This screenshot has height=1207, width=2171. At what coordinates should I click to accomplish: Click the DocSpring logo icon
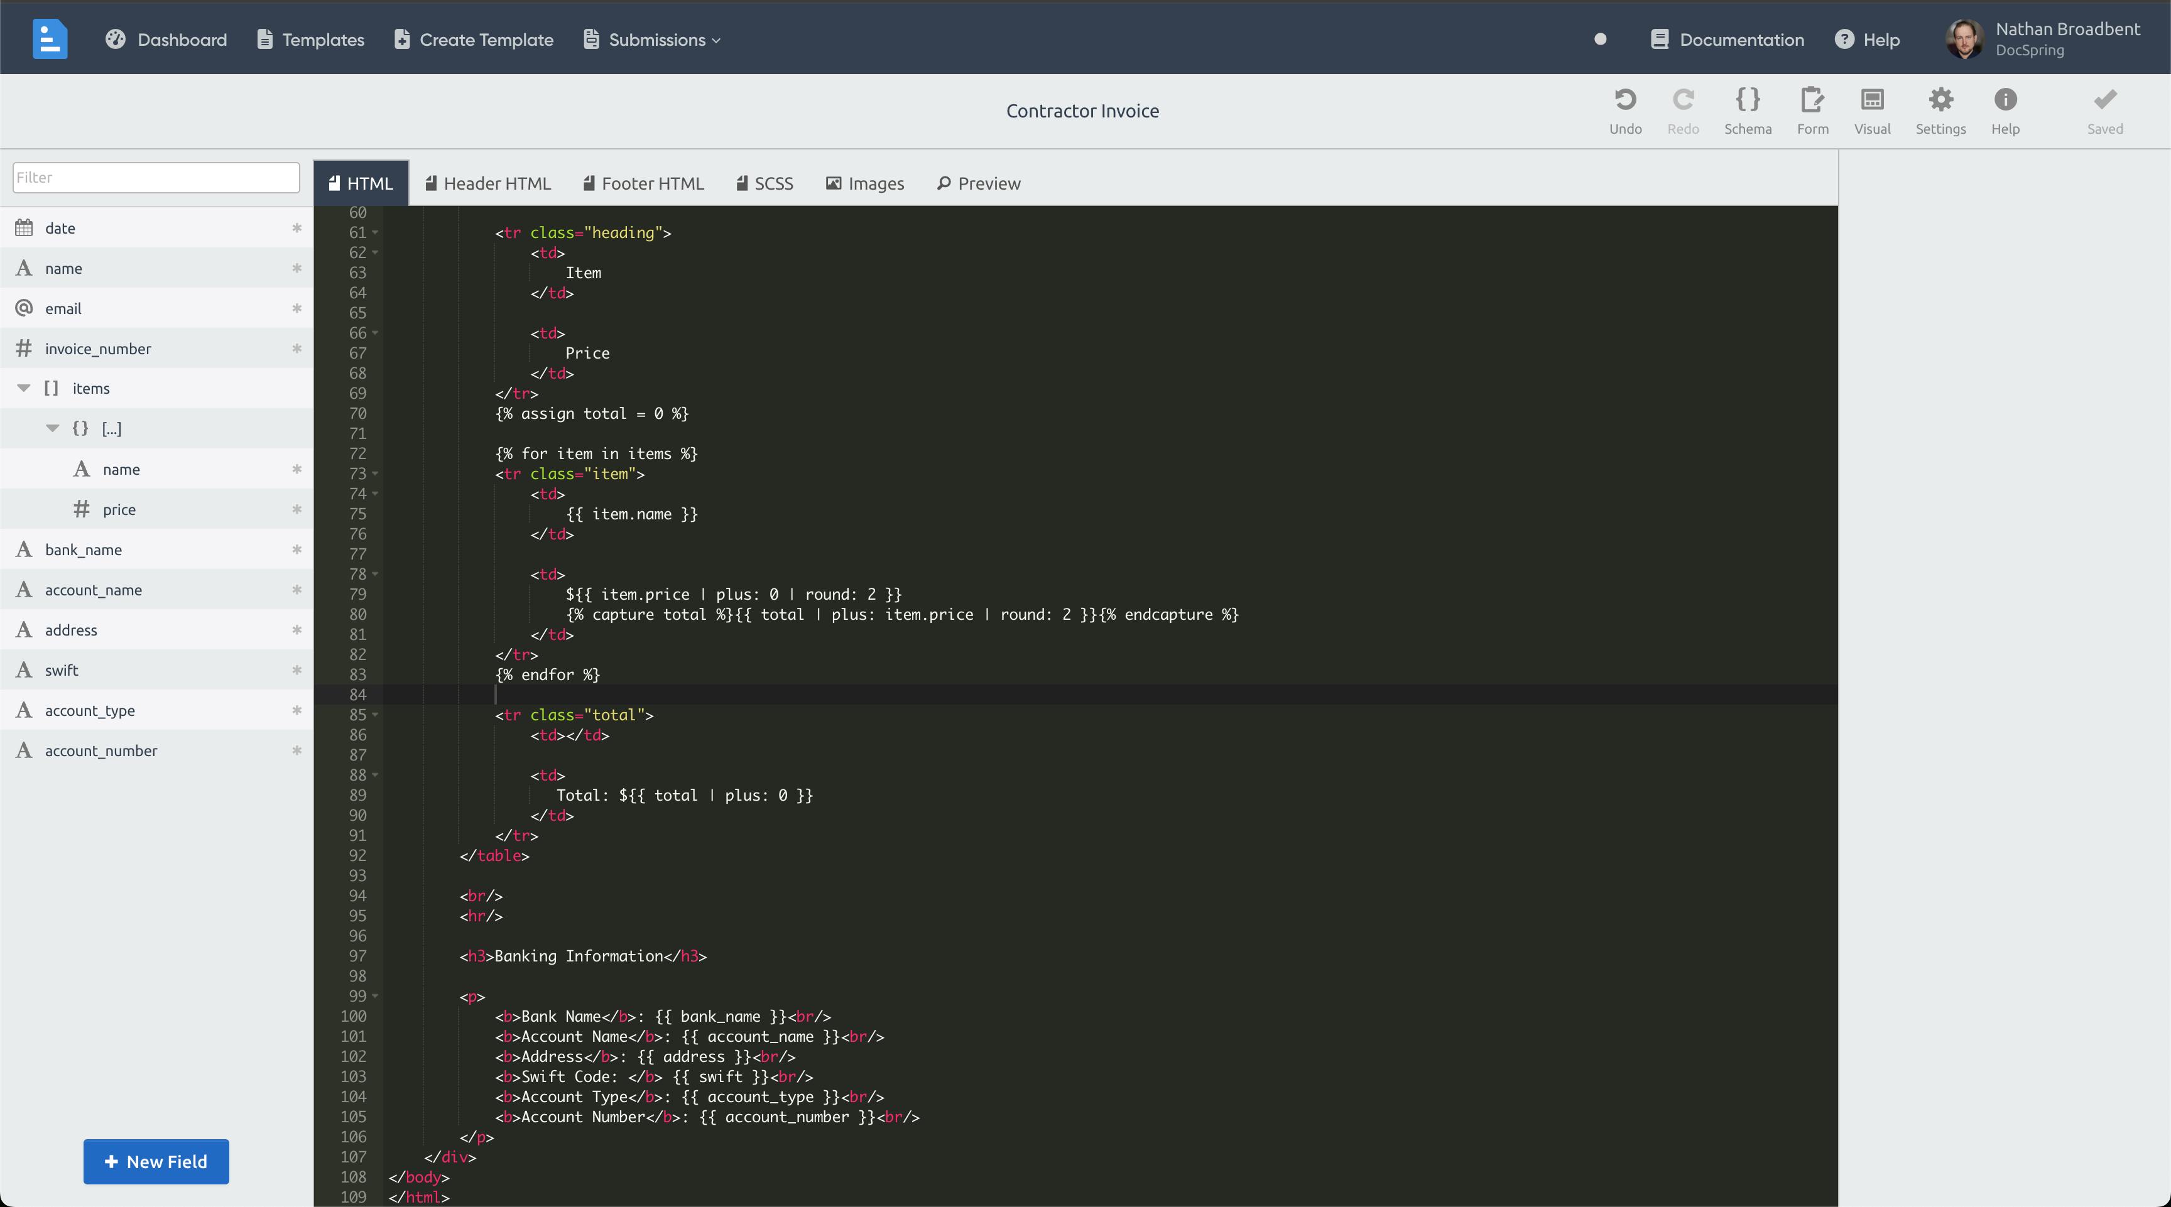pos(50,39)
